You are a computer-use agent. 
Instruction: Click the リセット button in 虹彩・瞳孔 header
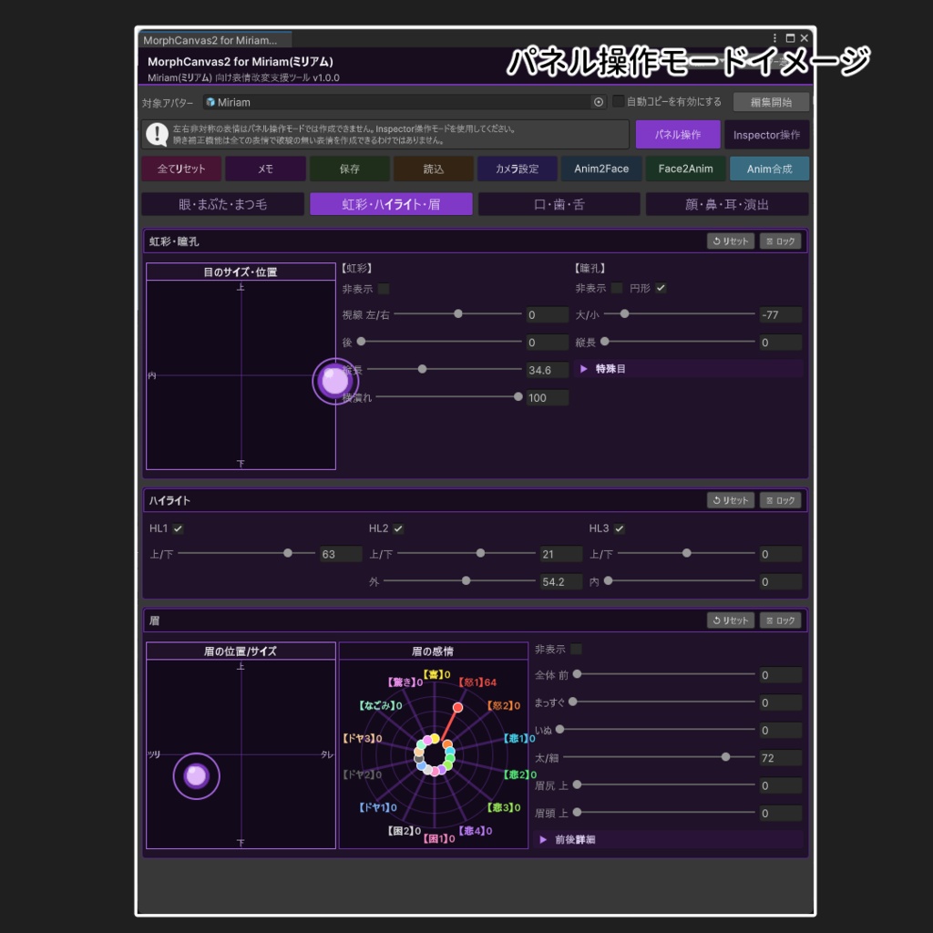point(730,241)
